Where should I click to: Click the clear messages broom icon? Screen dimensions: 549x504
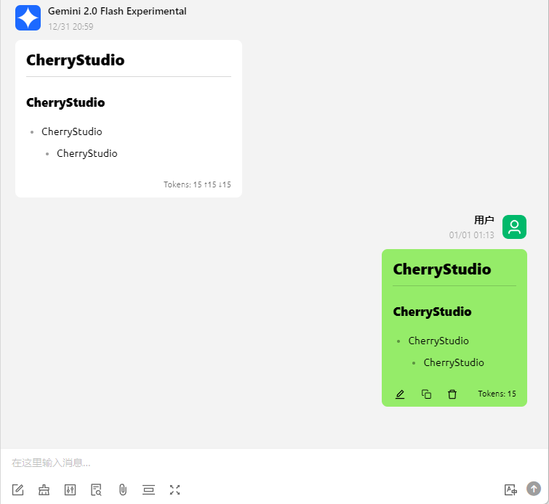[44, 489]
